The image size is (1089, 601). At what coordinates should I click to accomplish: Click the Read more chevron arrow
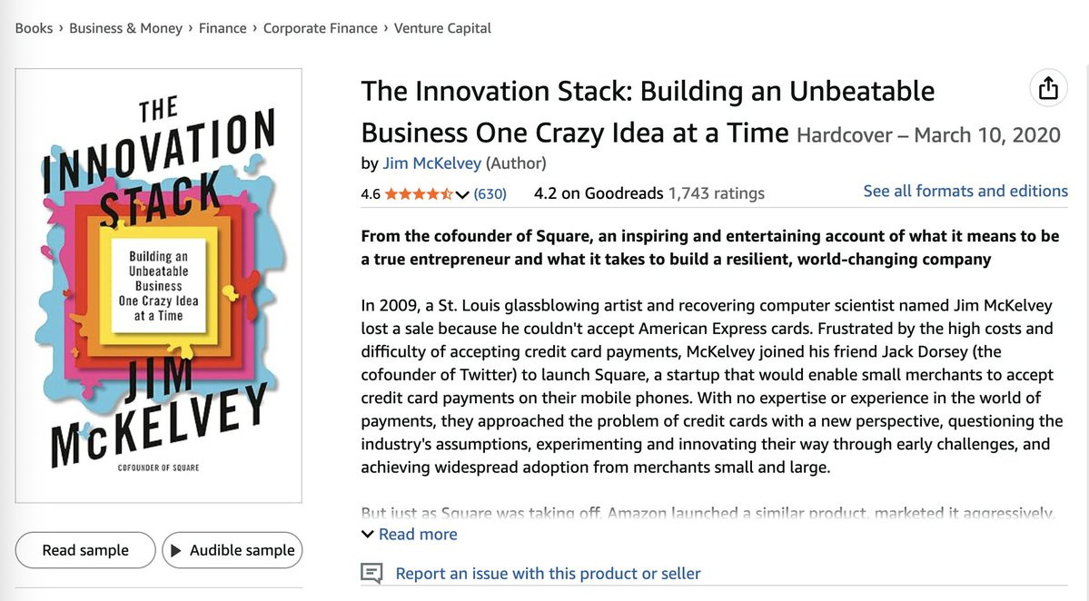point(368,534)
